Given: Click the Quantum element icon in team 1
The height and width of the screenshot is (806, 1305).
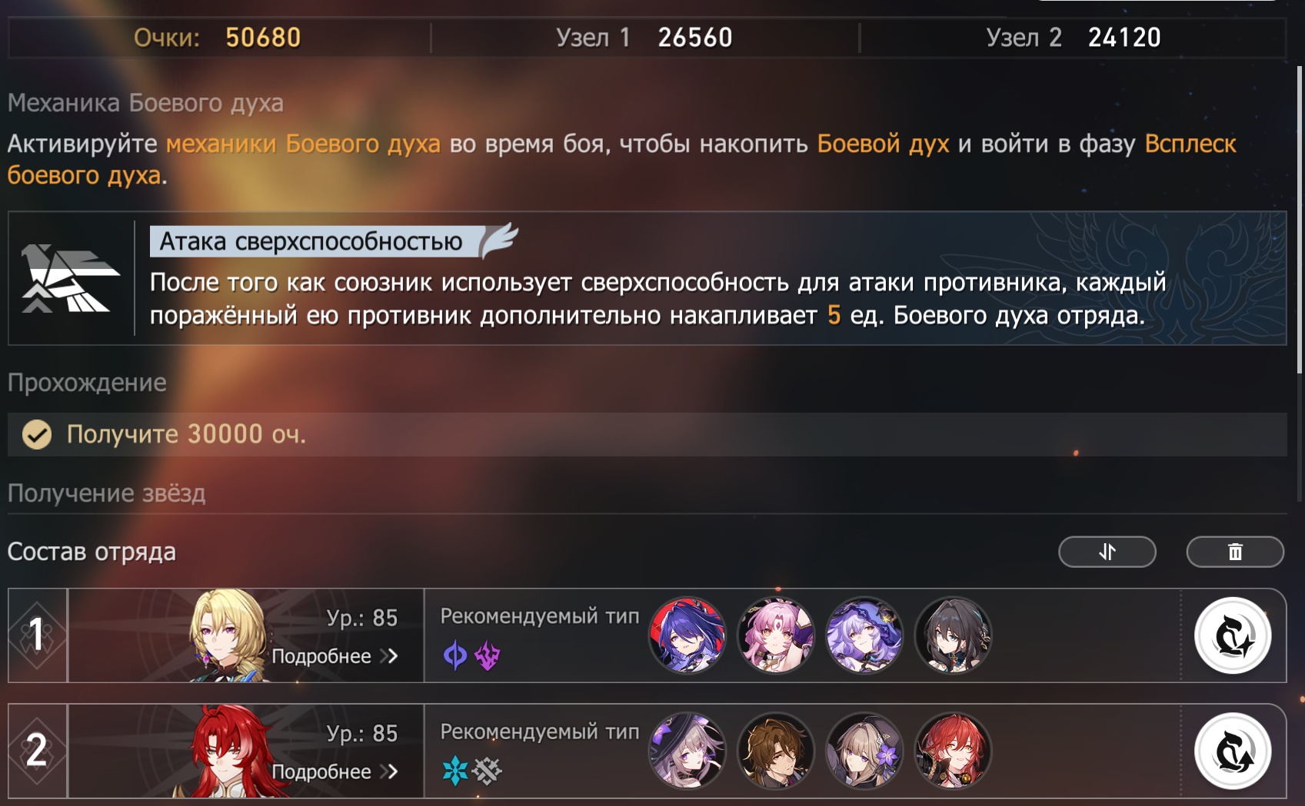Looking at the screenshot, I should 455,655.
